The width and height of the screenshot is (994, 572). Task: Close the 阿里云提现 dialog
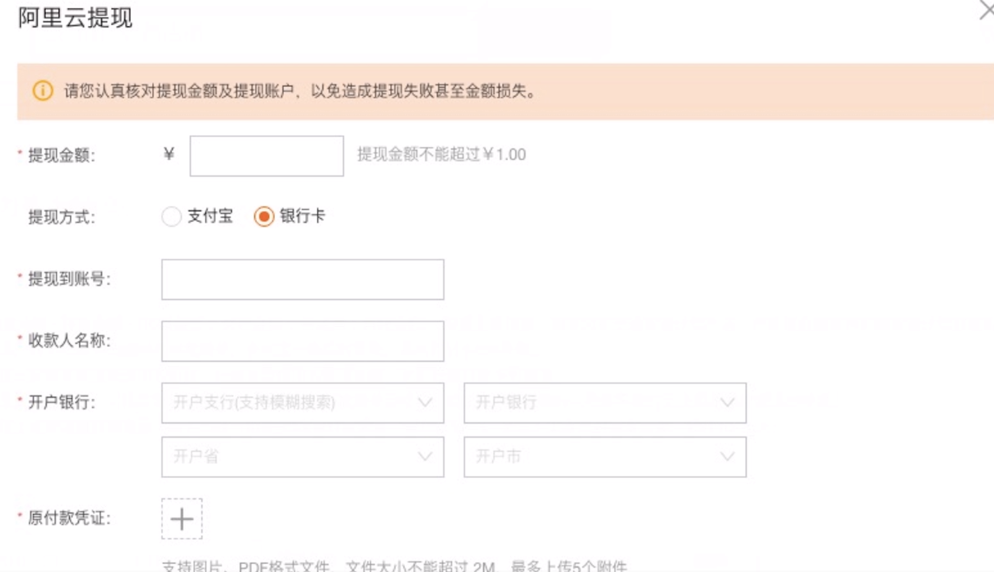[x=985, y=11]
